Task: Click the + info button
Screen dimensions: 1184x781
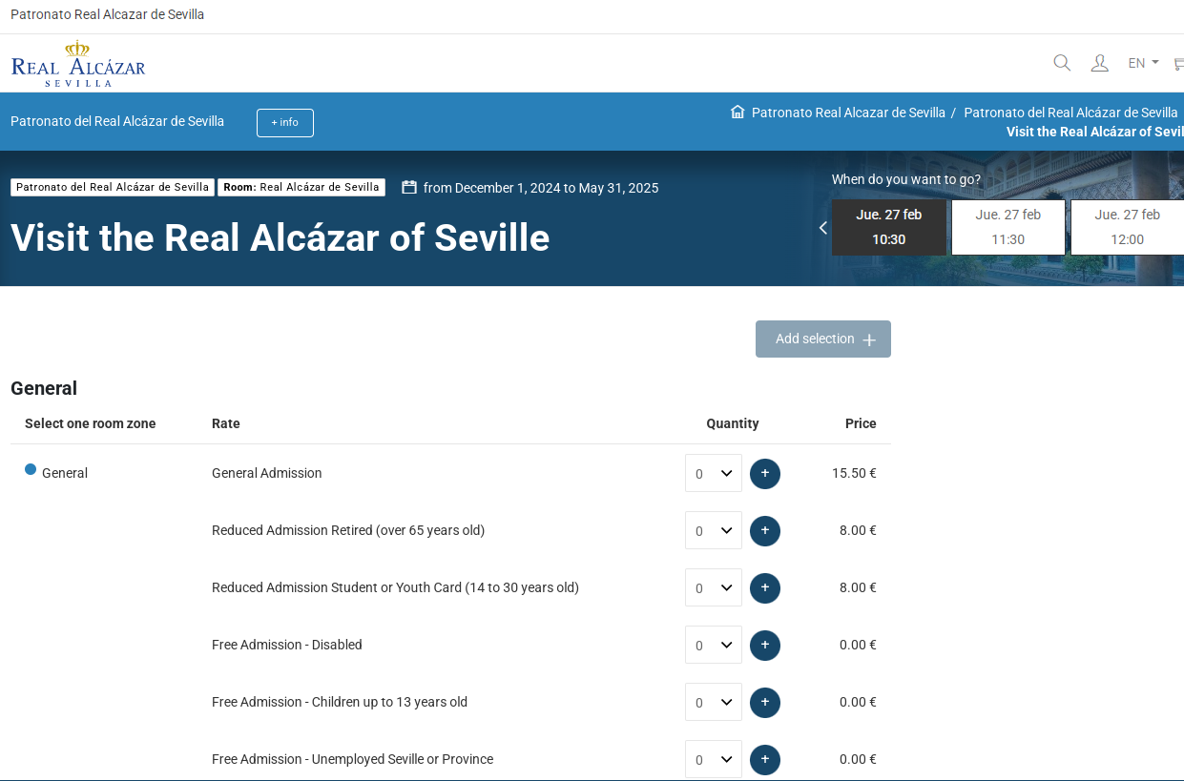Action: [x=284, y=123]
